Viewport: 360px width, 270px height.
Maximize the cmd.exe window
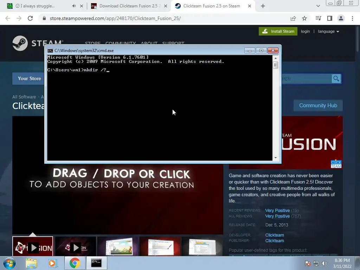pos(261,51)
